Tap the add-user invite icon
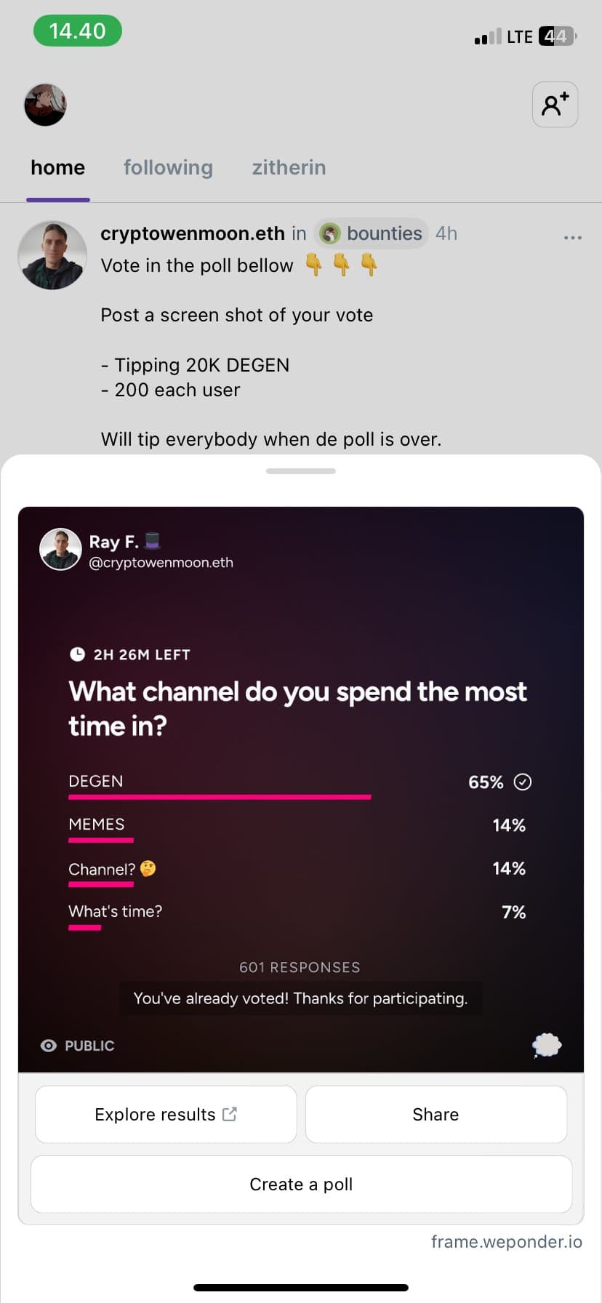Image resolution: width=602 pixels, height=1303 pixels. (555, 105)
